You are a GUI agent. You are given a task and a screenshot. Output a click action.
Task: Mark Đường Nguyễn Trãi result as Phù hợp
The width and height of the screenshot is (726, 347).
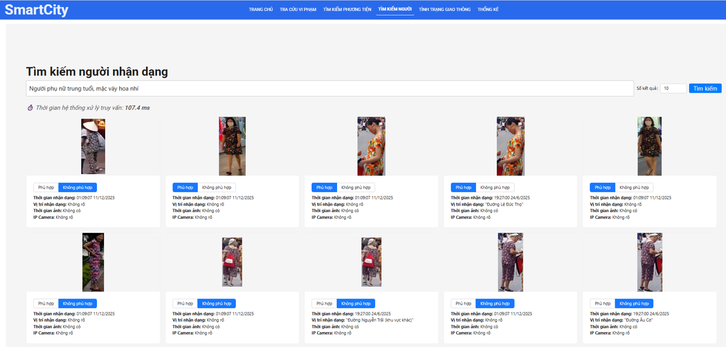pos(324,303)
